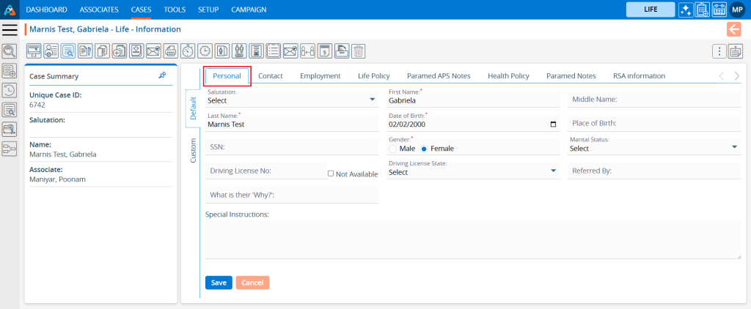The width and height of the screenshot is (751, 309).
Task: Click the sparkle stars icon in header
Action: tap(685, 10)
